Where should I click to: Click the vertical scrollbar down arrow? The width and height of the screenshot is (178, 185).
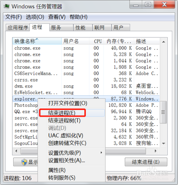point(164,143)
